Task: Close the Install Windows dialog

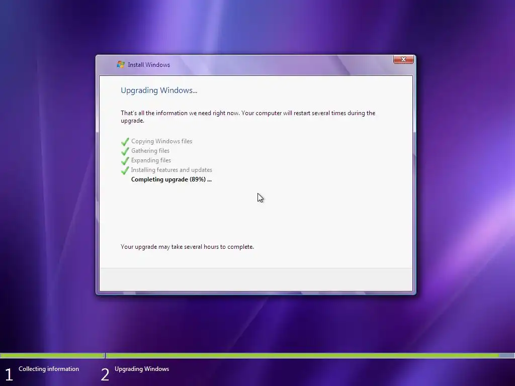Action: coord(403,59)
